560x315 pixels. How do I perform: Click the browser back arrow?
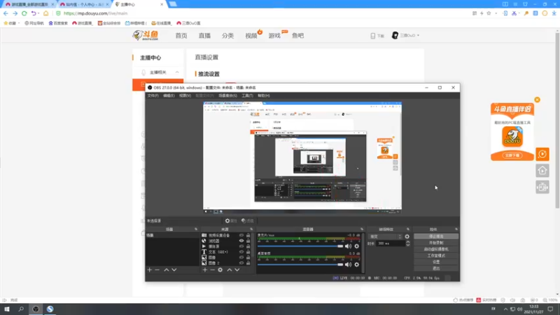6,13
